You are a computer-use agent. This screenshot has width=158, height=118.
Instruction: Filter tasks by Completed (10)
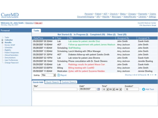(97, 34)
